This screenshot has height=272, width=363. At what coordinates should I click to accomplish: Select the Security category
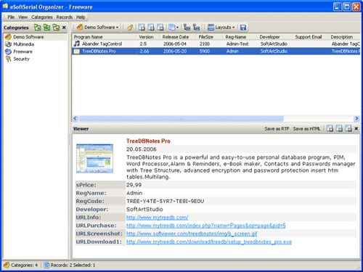coord(21,59)
